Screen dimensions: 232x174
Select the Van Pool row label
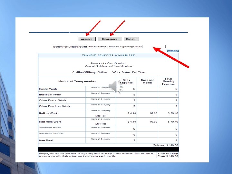point(46,140)
